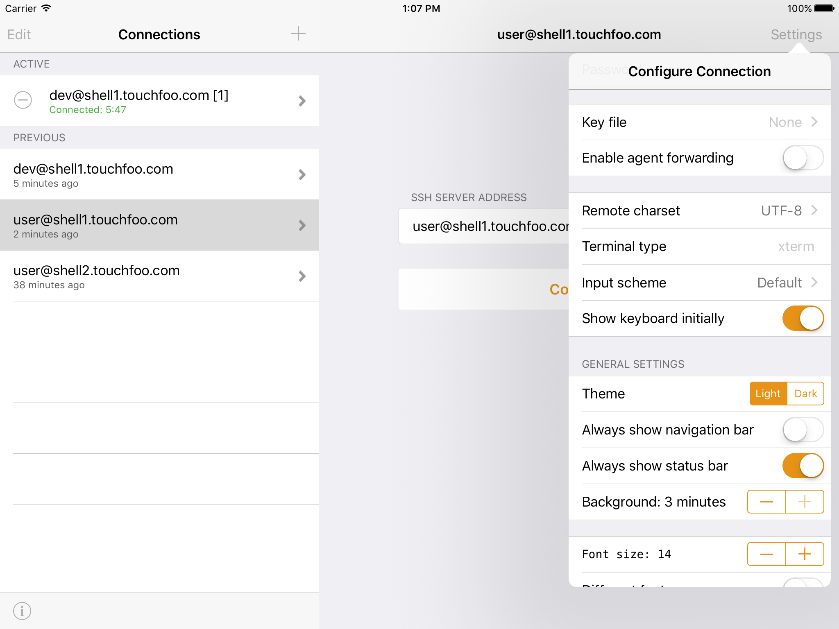
Task: Open active dev@shell1.touchfoo.com [1] chevron
Action: [x=302, y=101]
